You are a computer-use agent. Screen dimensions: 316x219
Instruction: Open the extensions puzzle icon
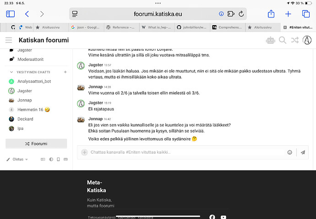click(x=231, y=14)
